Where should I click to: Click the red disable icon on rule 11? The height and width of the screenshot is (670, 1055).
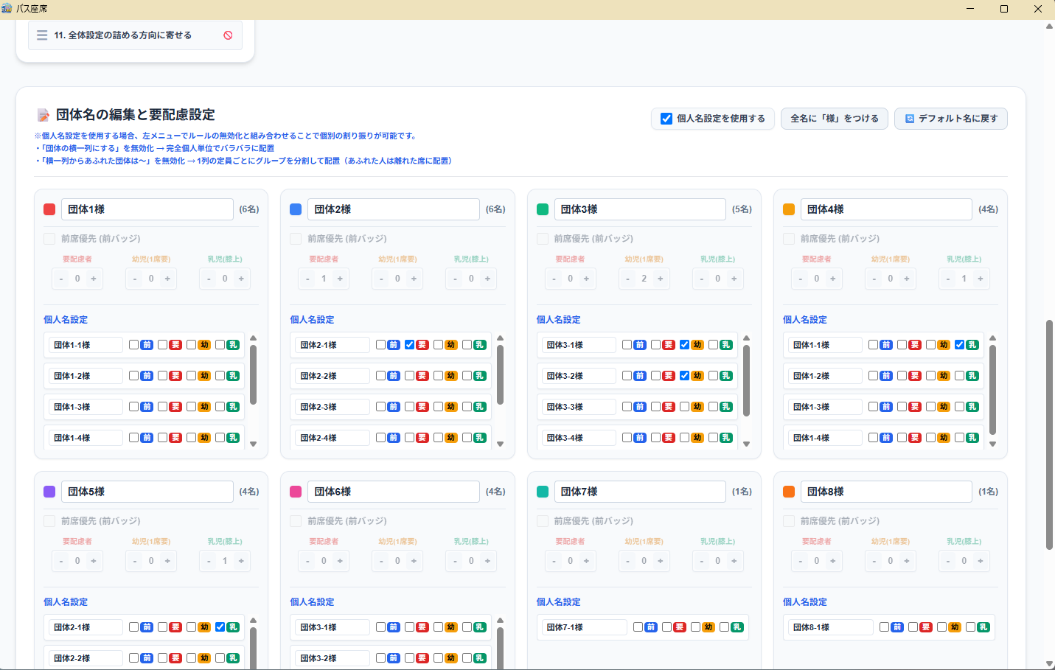228,35
